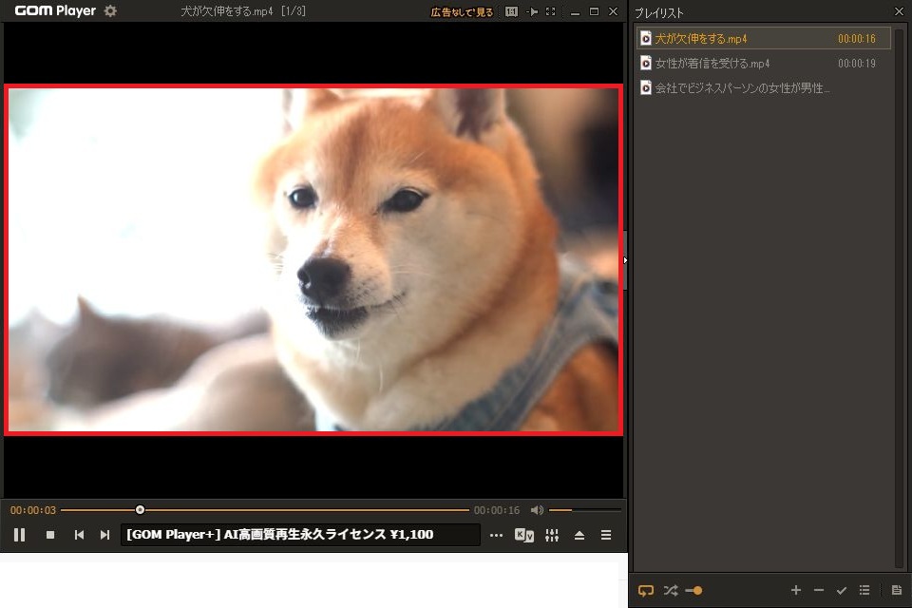912x608 pixels.
Task: Click the GOM Player+ license banner
Action: coord(299,535)
